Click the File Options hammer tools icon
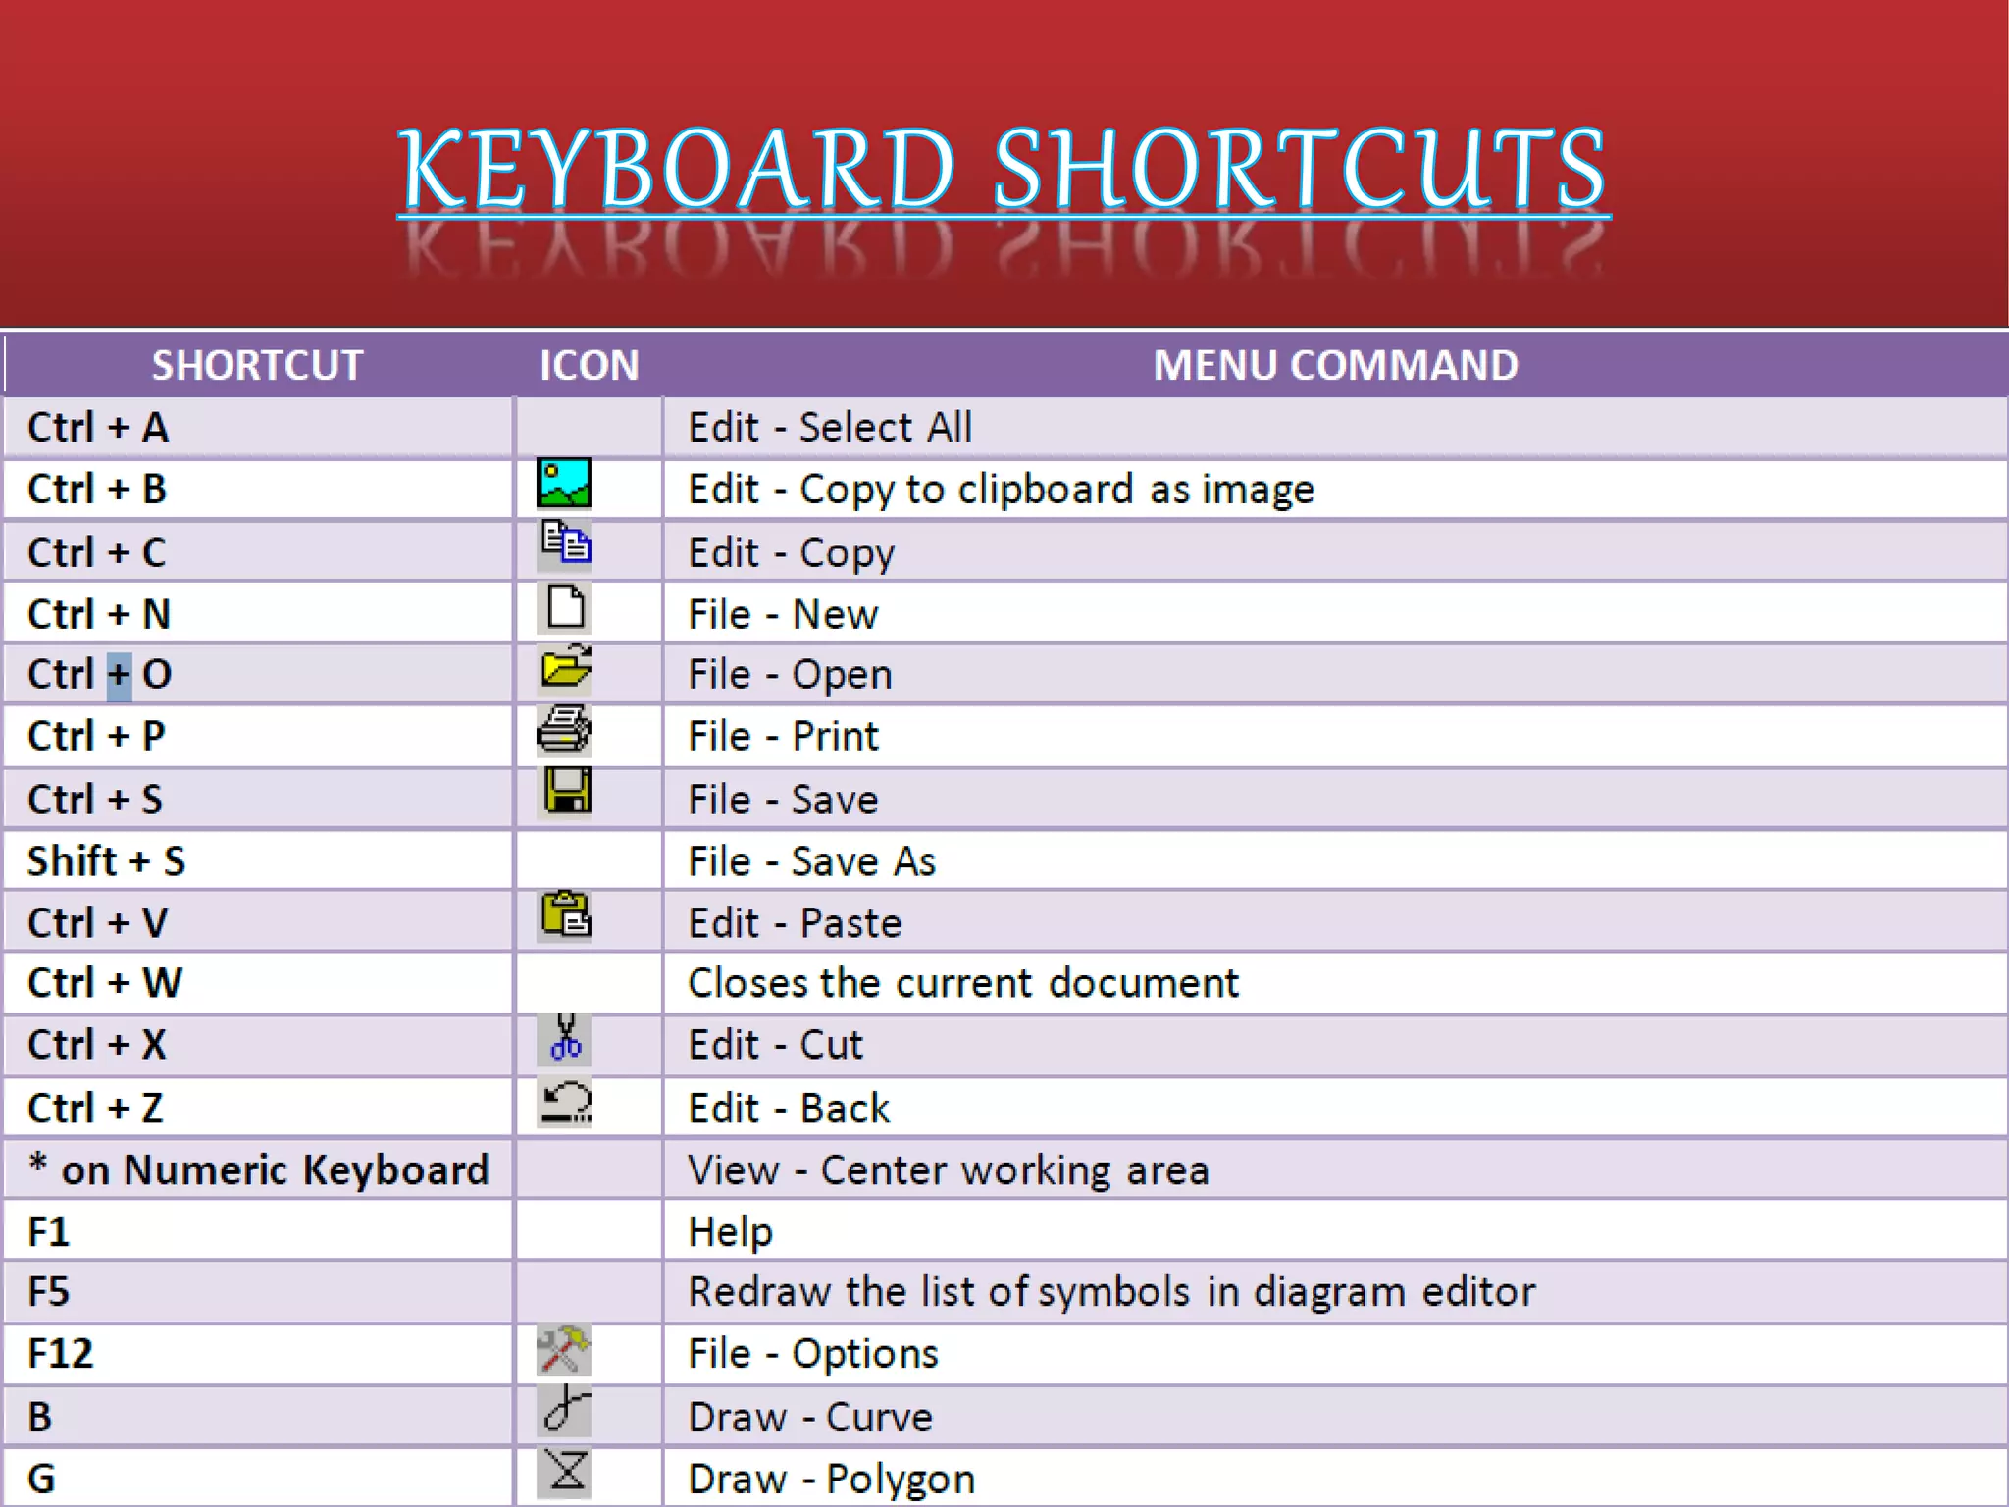 (x=564, y=1350)
